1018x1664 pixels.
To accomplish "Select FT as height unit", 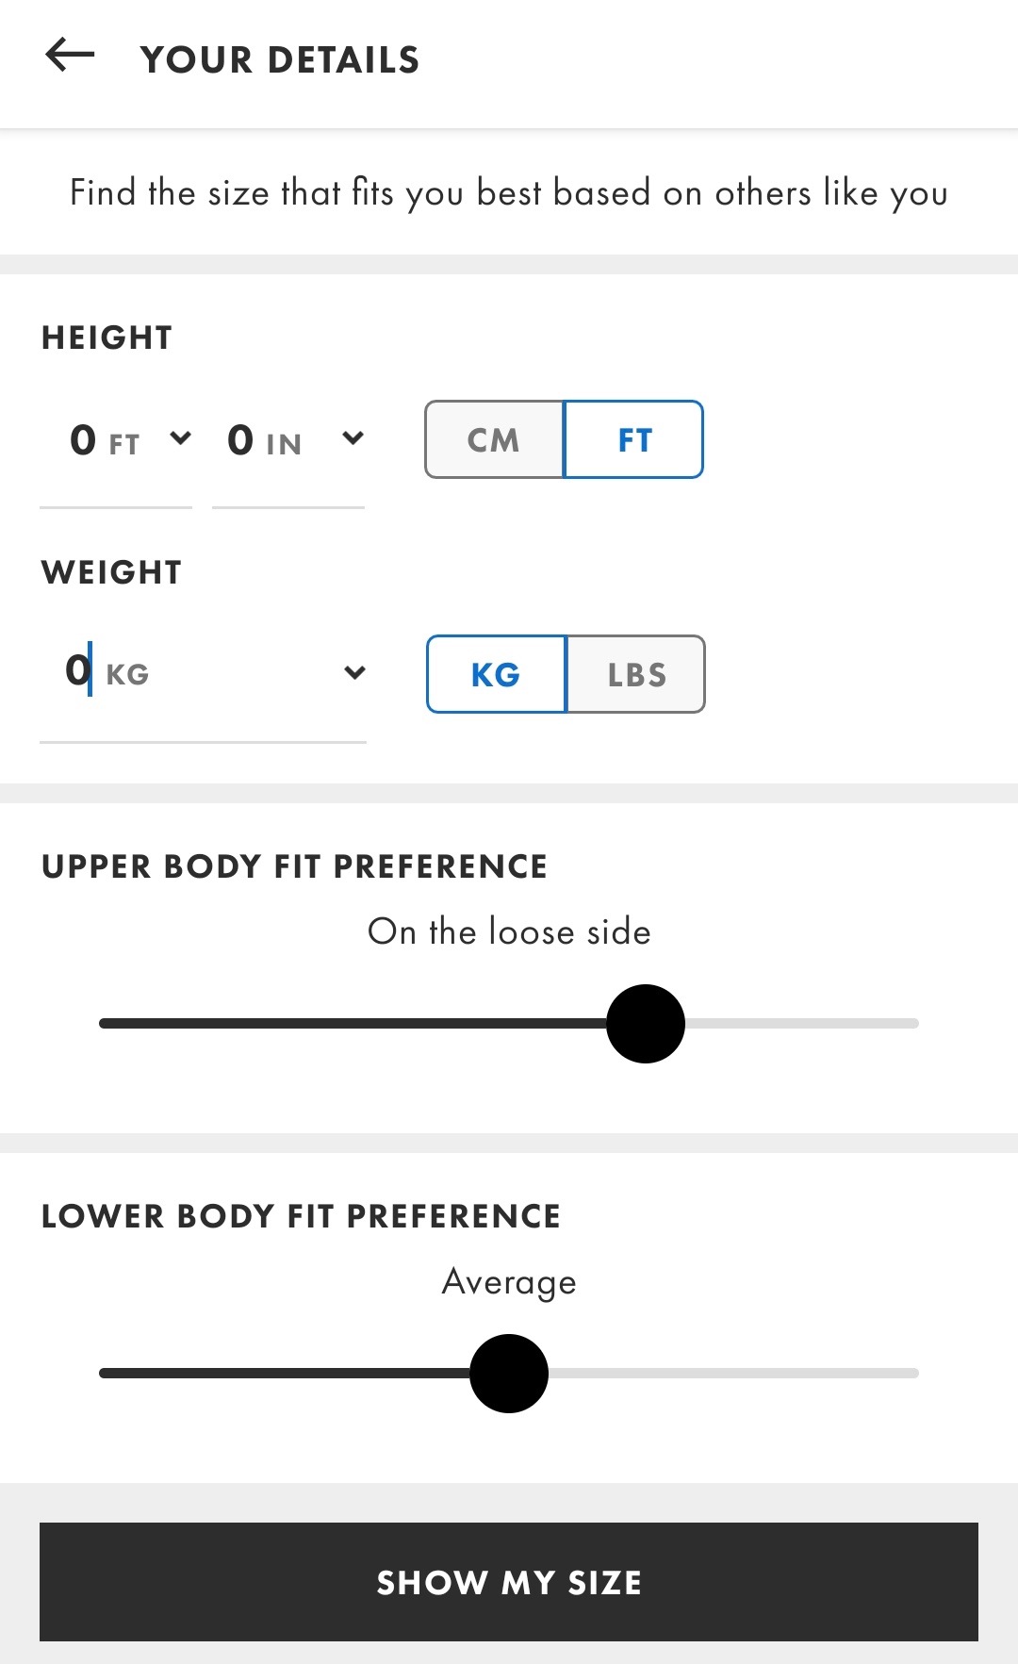I will (633, 439).
